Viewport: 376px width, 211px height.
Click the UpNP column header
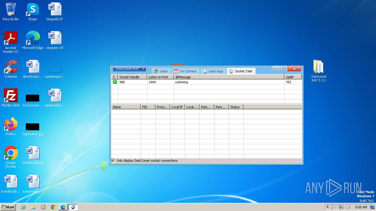pos(293,77)
